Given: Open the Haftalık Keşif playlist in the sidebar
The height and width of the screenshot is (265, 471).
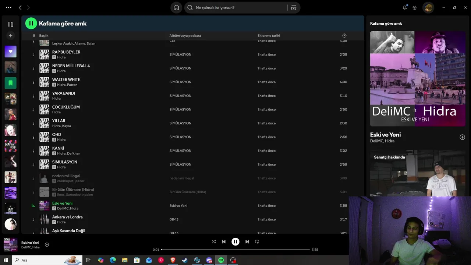Looking at the screenshot, I should tap(10, 146).
